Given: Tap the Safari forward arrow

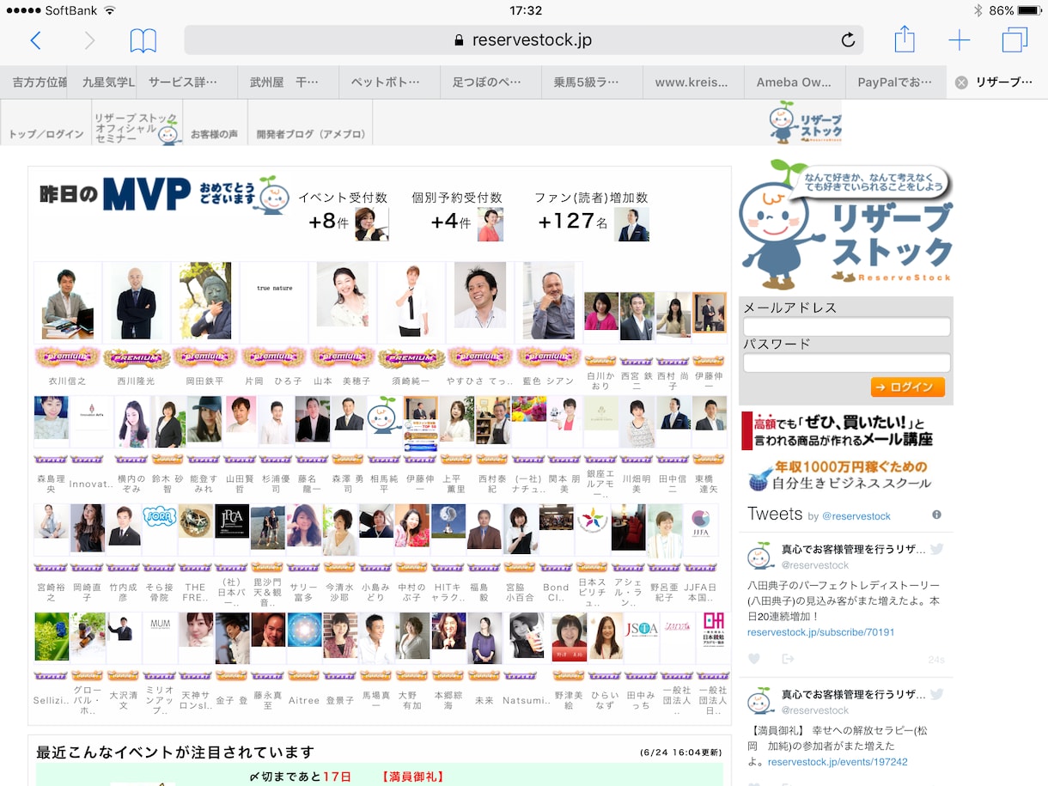Looking at the screenshot, I should [x=89, y=40].
